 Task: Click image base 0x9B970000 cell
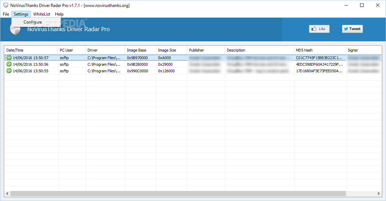coord(138,58)
